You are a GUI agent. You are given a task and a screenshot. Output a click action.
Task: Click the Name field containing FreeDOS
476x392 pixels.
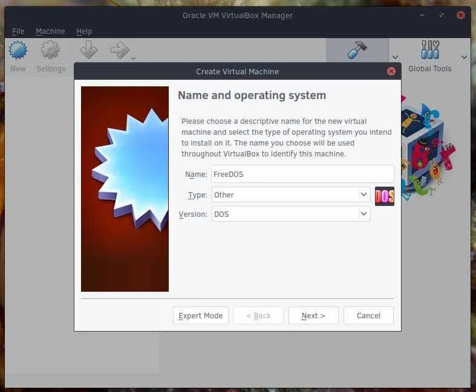(302, 175)
